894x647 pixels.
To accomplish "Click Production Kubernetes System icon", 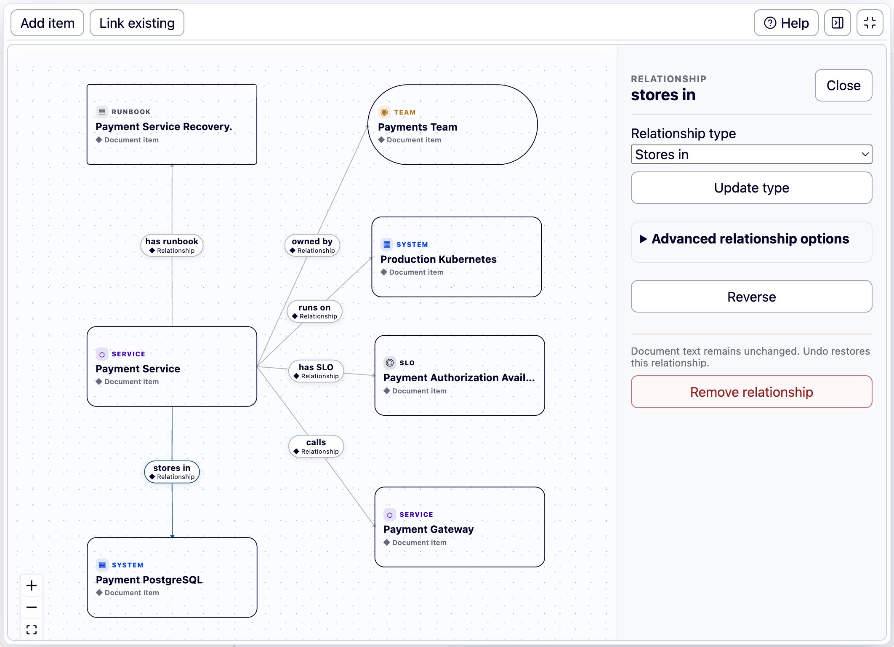I will click(387, 244).
